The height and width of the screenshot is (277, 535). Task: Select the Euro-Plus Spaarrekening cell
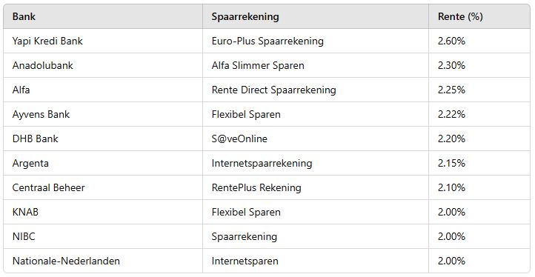(316, 41)
